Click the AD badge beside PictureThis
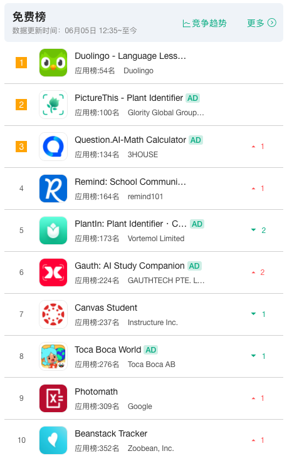 pyautogui.click(x=193, y=98)
